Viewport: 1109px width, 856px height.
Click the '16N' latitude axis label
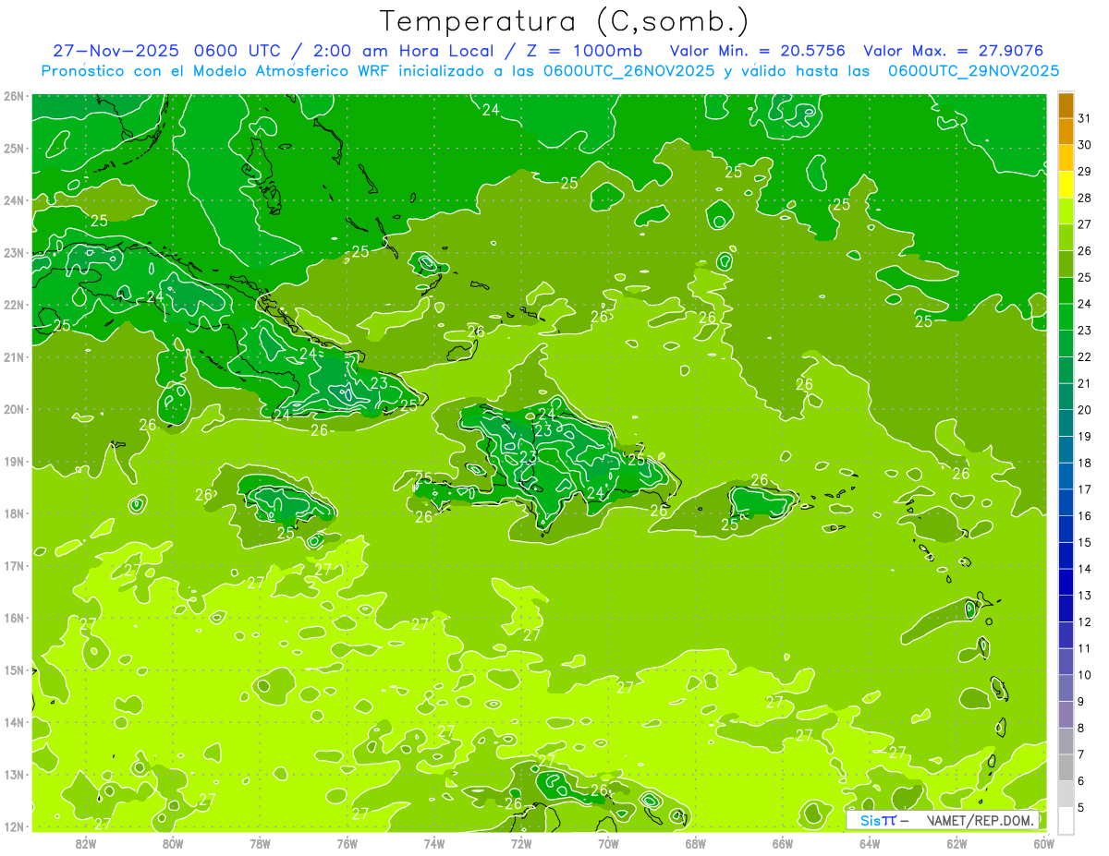click(14, 618)
